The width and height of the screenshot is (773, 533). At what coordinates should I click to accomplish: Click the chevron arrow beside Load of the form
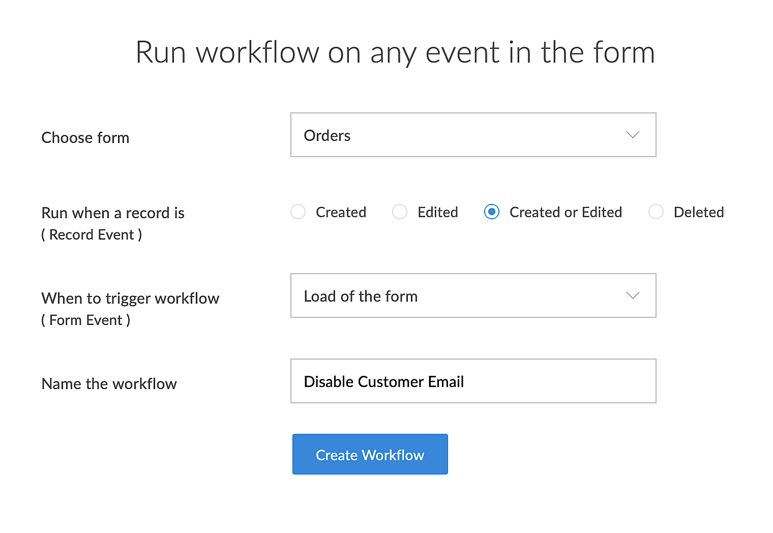tap(633, 296)
